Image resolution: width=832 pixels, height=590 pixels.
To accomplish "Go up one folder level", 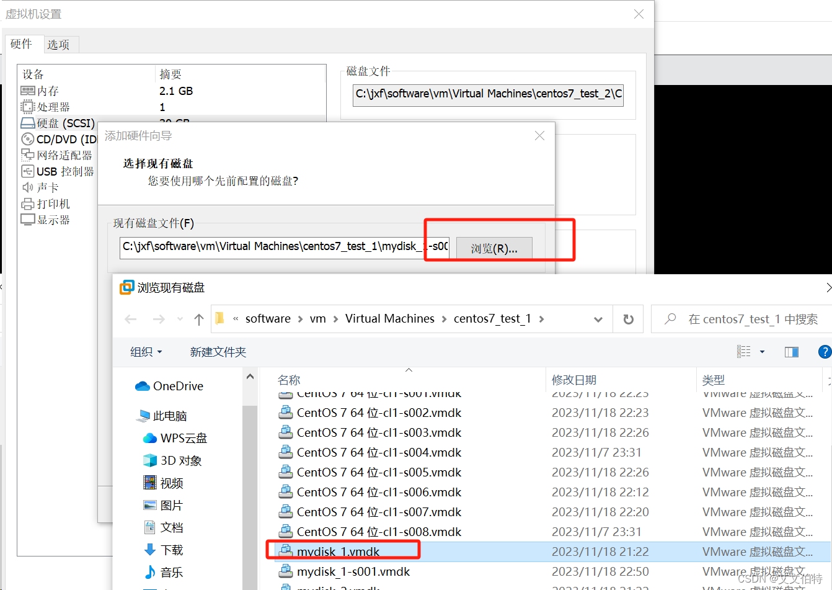I will click(198, 319).
